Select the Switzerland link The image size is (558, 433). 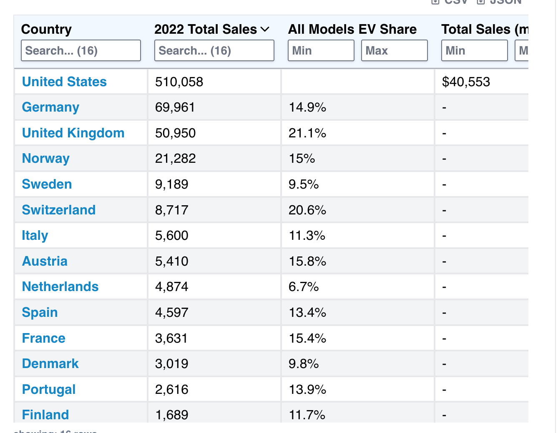[x=58, y=210]
